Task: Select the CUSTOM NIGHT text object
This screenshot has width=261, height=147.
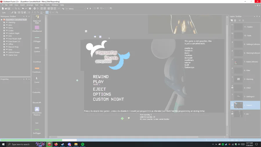Action: (x=108, y=99)
